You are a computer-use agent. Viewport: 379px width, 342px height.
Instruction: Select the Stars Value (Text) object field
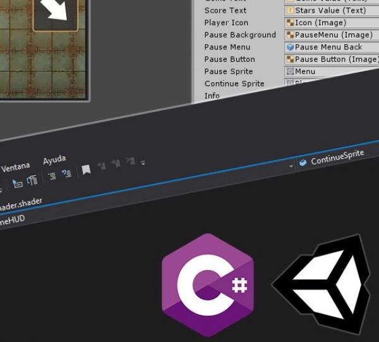pyautogui.click(x=332, y=11)
